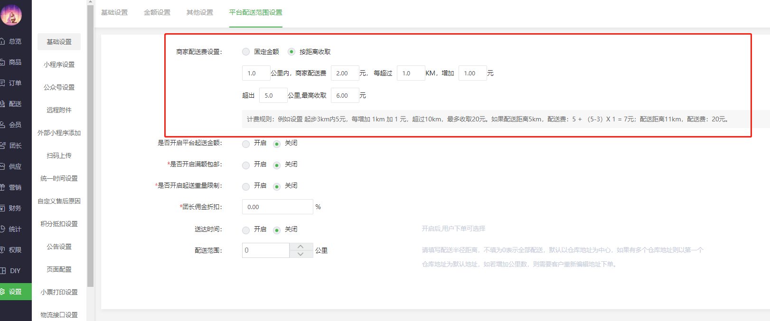Image resolution: width=770 pixels, height=321 pixels.
Task: Click the user avatar at top left
Action: tap(11, 15)
